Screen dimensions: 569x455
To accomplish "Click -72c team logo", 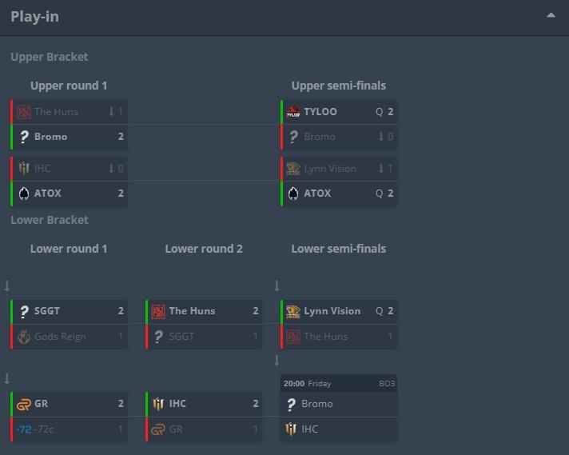I will click(23, 429).
